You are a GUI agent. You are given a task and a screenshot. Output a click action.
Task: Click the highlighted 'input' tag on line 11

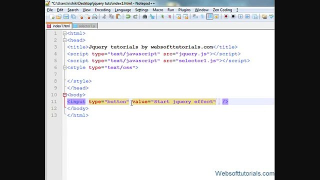pyautogui.click(x=76, y=101)
